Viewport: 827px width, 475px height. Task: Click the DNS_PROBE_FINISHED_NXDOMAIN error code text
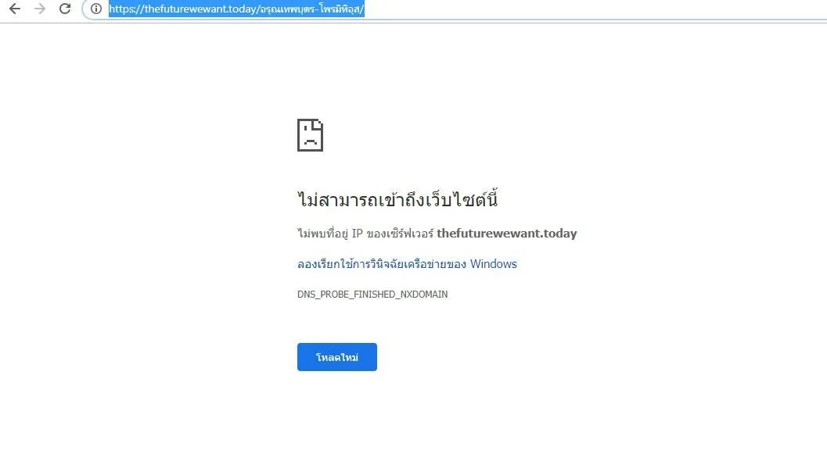coord(372,295)
